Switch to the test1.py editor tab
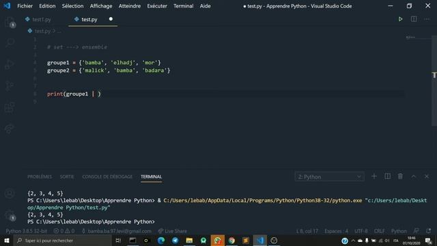This screenshot has width=437, height=246. [x=42, y=20]
